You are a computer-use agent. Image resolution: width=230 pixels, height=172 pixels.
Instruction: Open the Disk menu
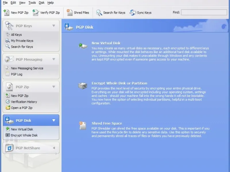point(41,3)
